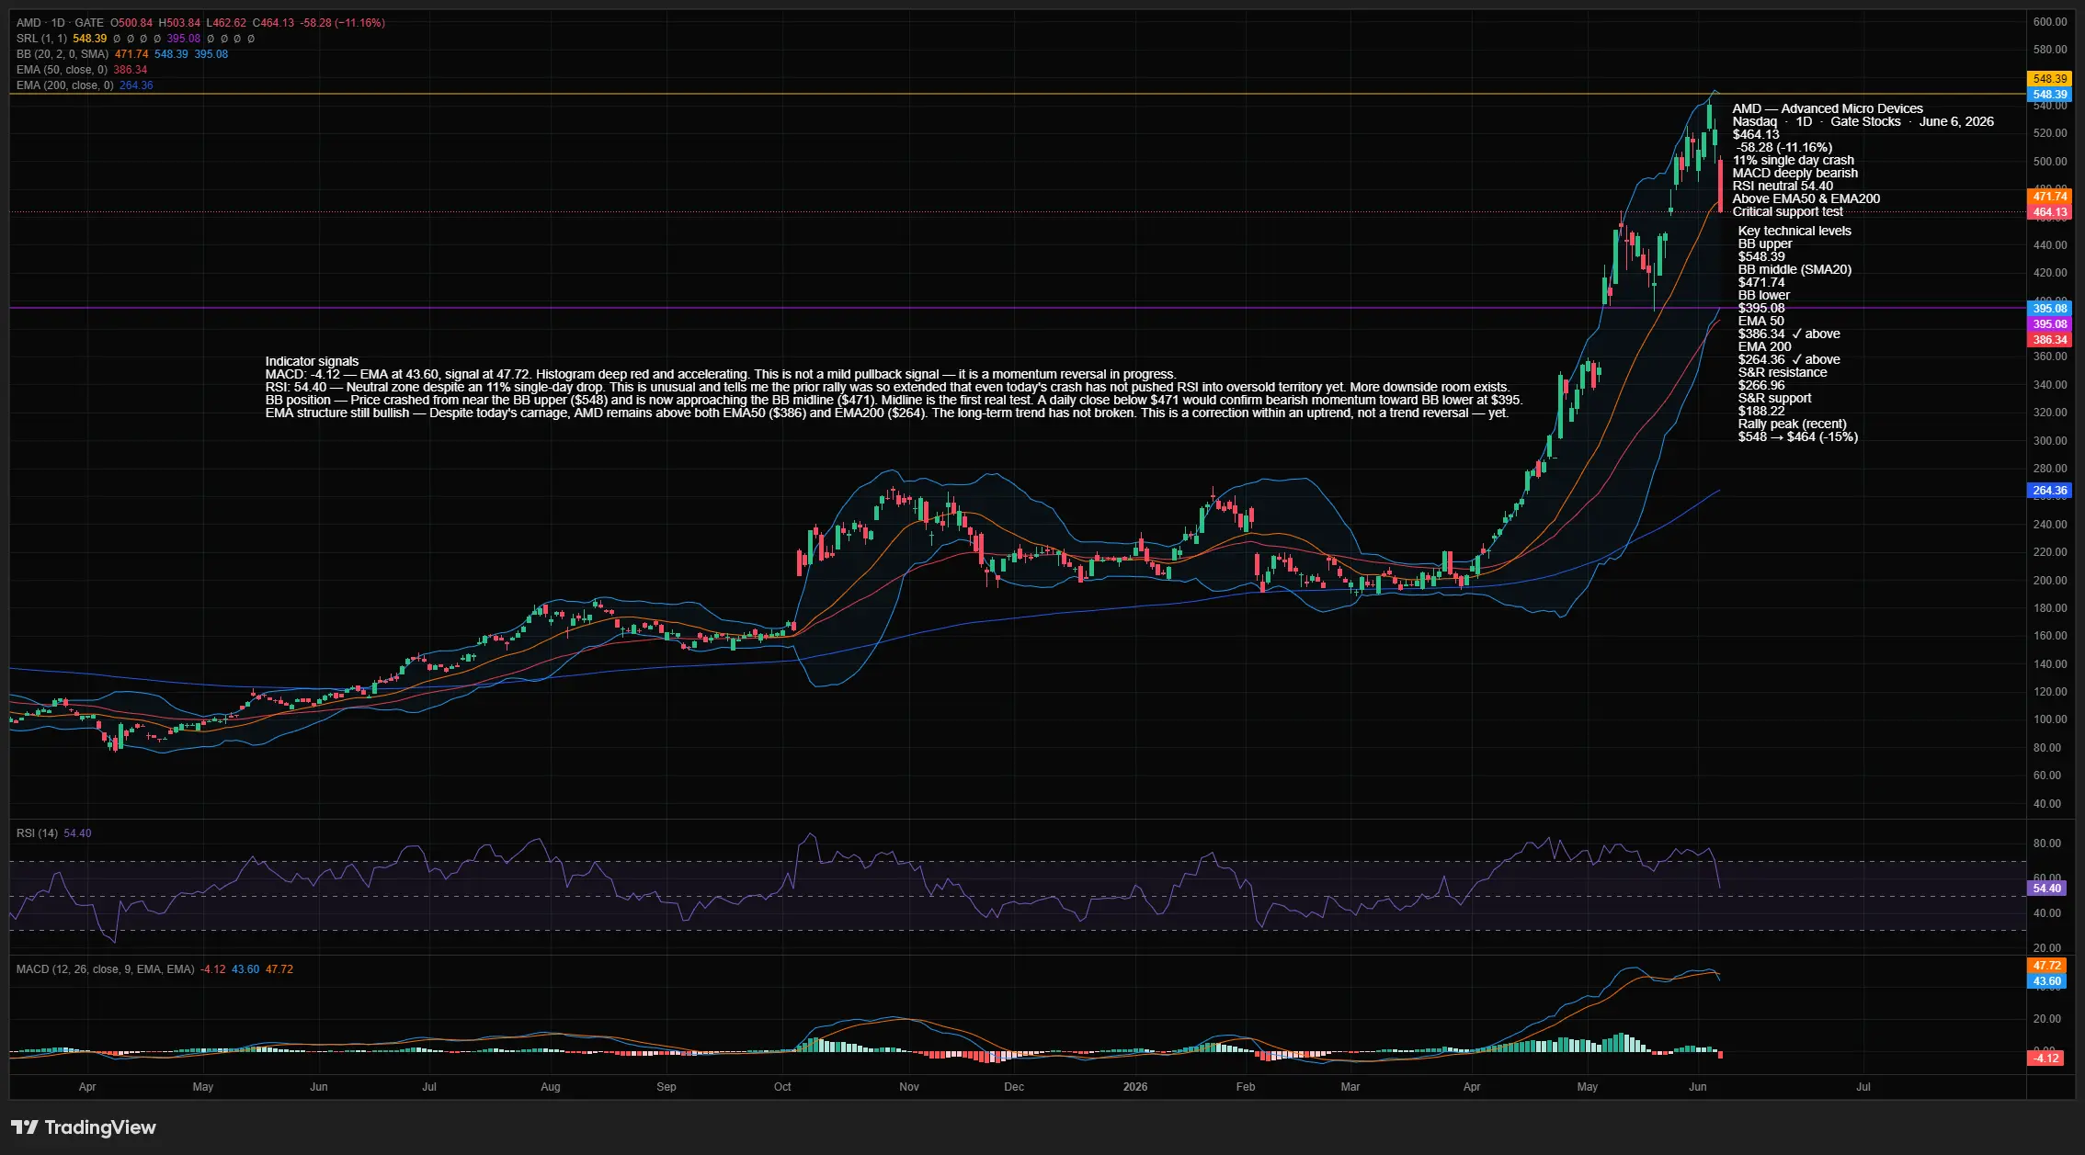Click the '$264.36 ✓ above' annotation line
Image resolution: width=2085 pixels, height=1155 pixels.
[1789, 359]
